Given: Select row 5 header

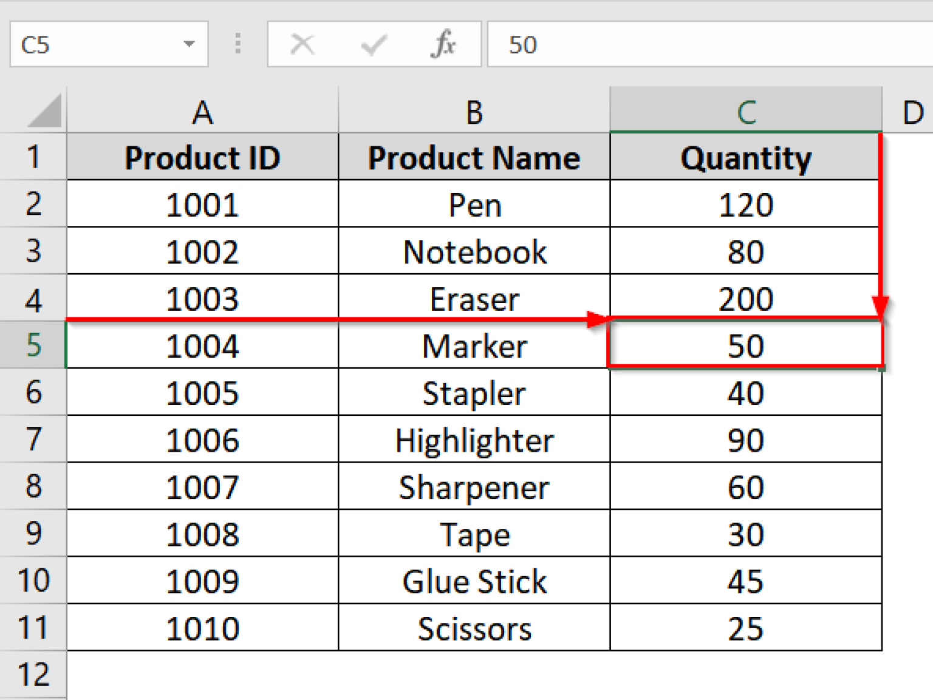Looking at the screenshot, I should pos(33,346).
